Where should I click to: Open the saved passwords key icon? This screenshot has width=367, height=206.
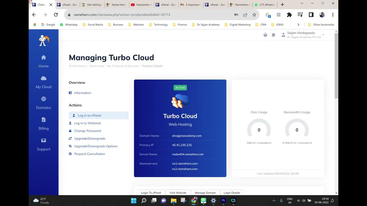236,15
